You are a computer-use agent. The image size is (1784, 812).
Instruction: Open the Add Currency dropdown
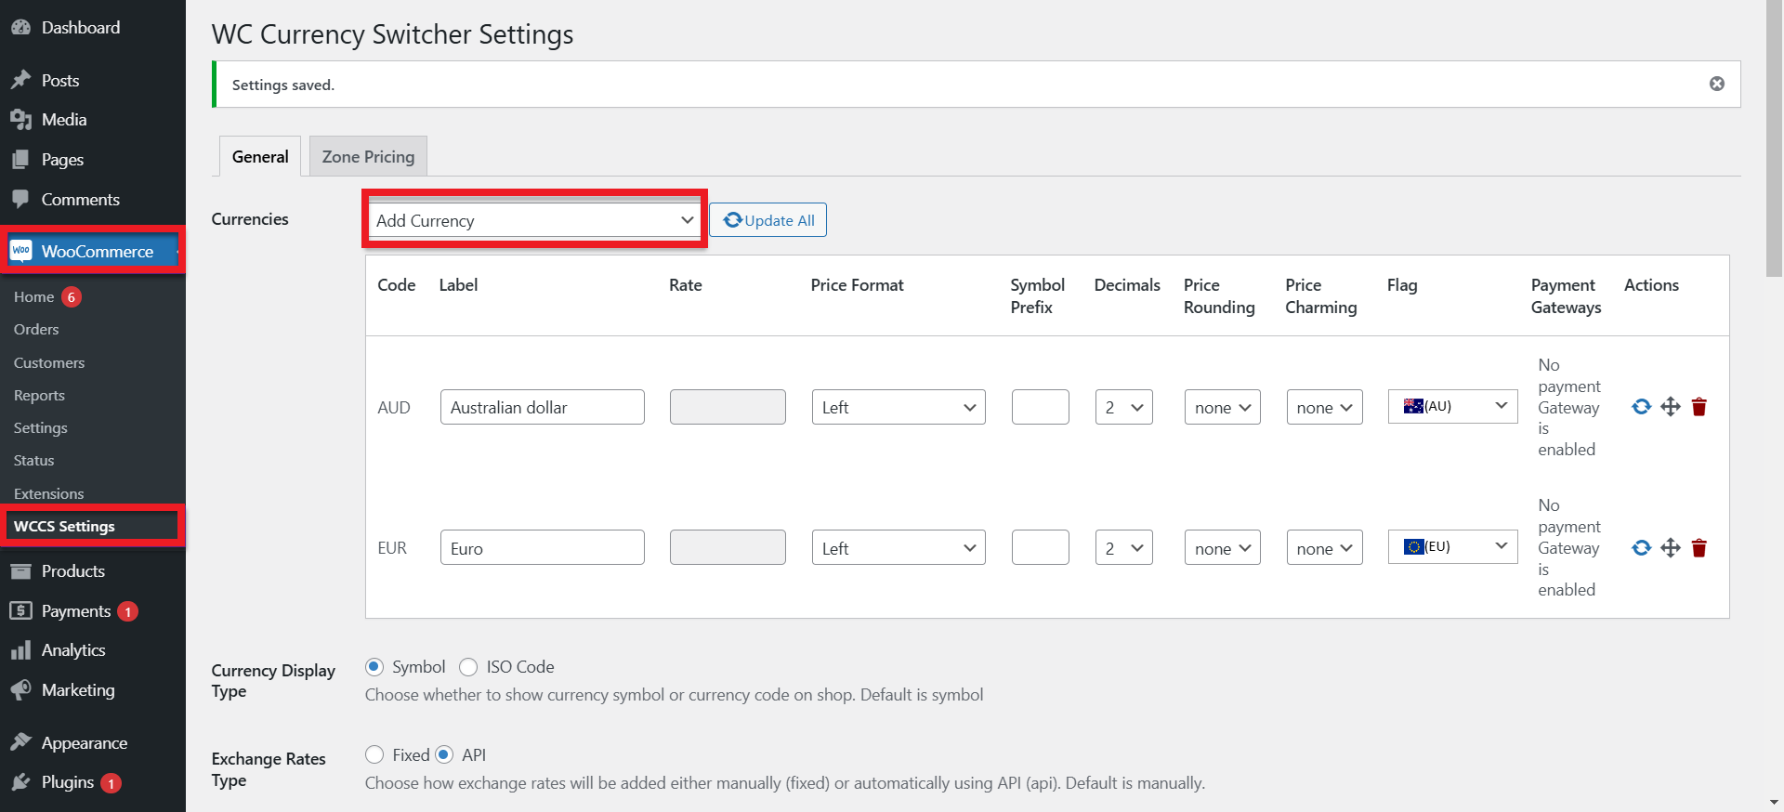(534, 220)
